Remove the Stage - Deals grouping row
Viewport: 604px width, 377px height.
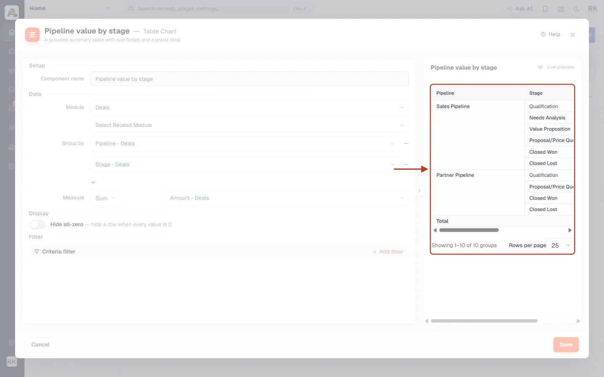point(406,165)
